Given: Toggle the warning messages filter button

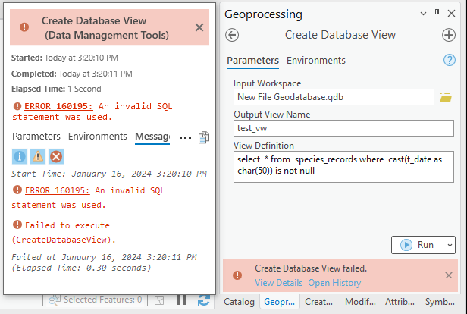Looking at the screenshot, I should (x=38, y=156).
